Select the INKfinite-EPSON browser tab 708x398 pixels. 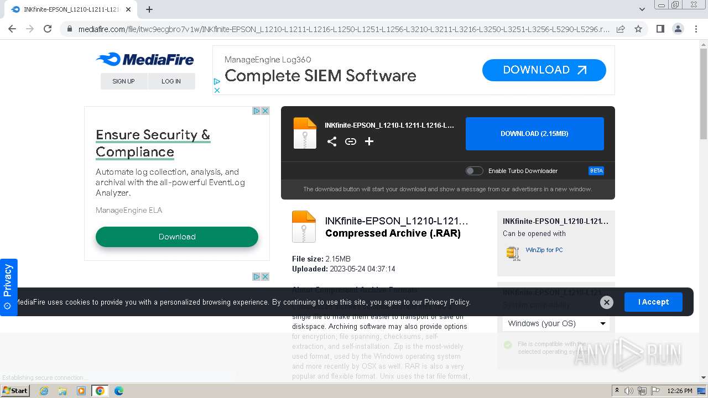(x=72, y=9)
